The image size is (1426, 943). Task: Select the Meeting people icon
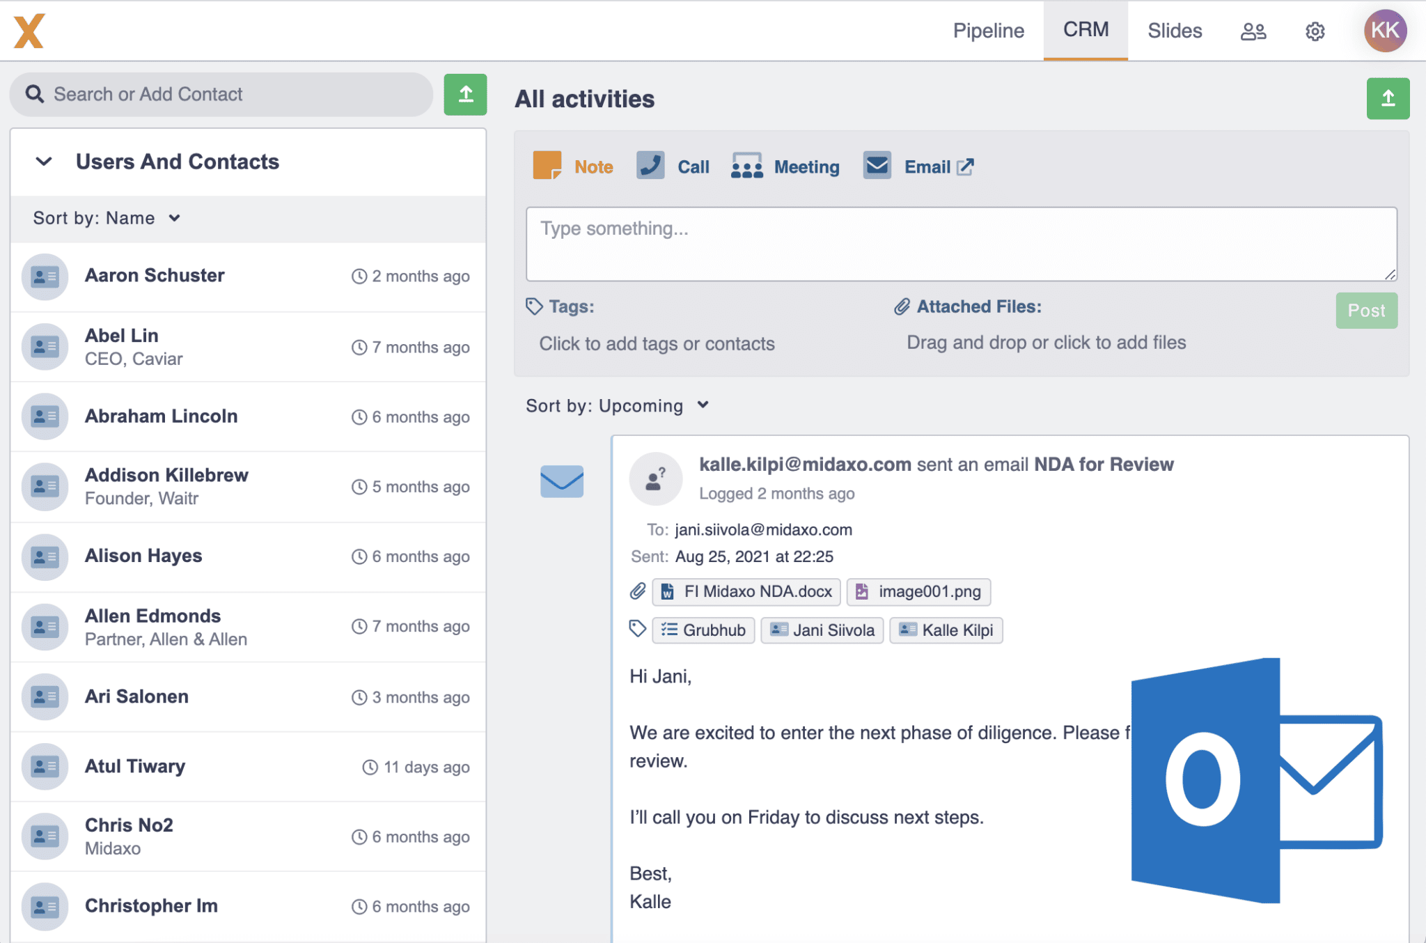click(x=746, y=166)
